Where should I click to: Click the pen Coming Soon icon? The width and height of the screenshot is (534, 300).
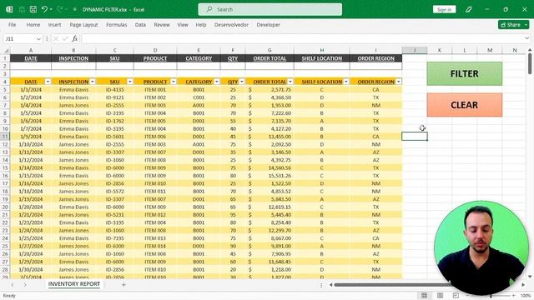point(469,9)
